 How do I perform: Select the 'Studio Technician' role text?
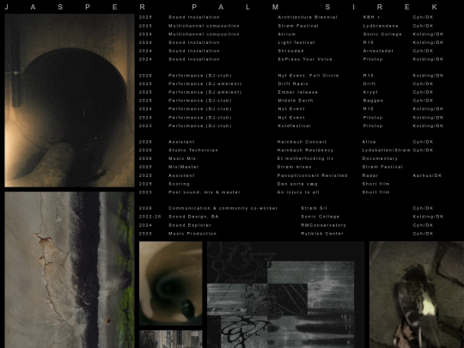[x=193, y=150]
